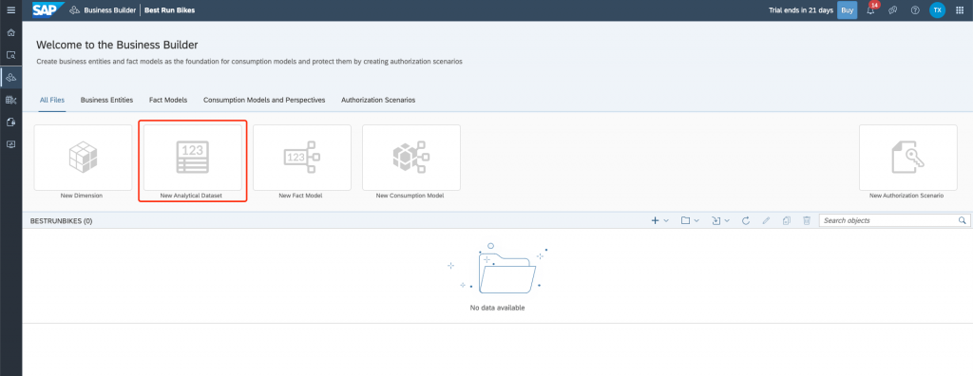The width and height of the screenshot is (973, 376).
Task: Click the import icon in toolbar
Action: pyautogui.click(x=716, y=220)
